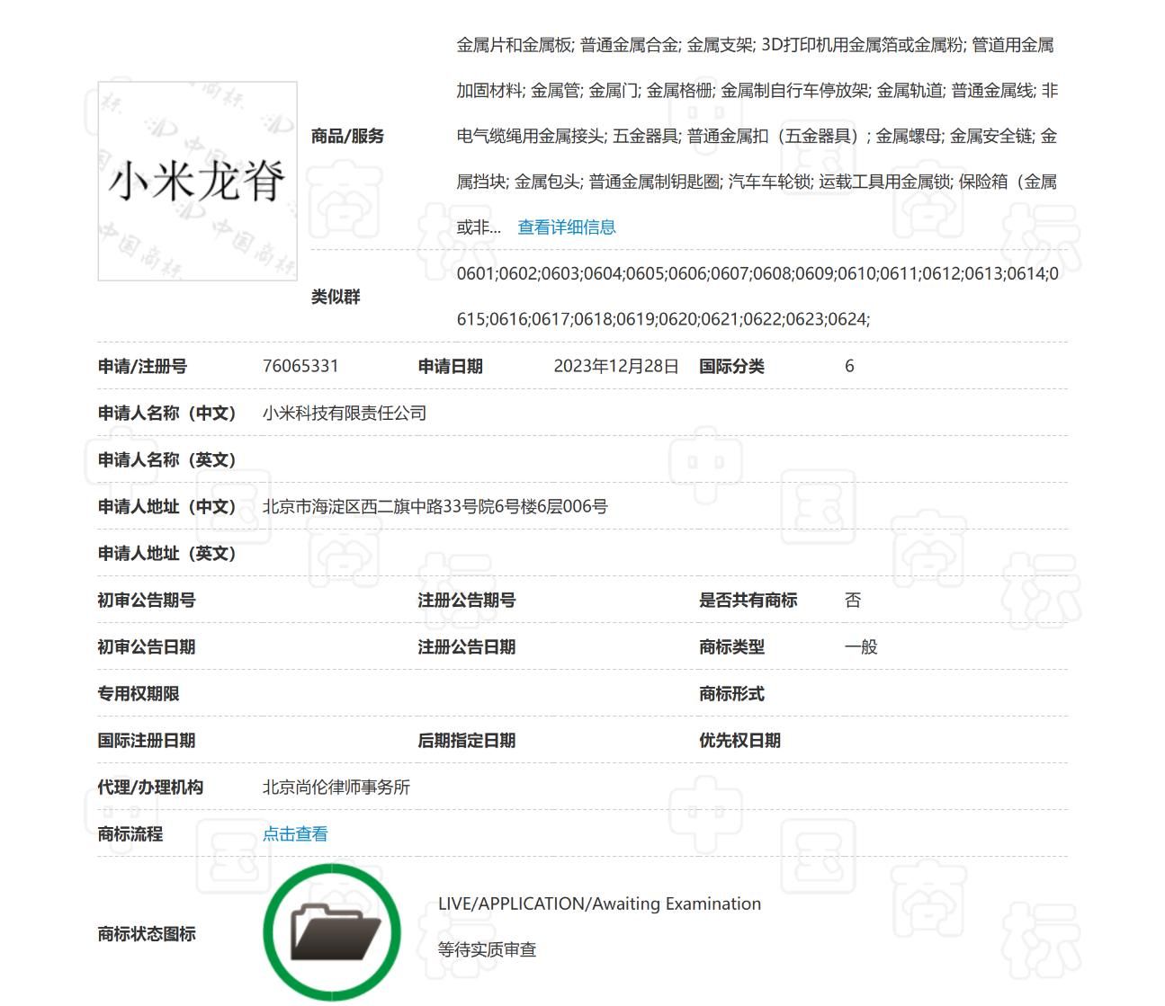Click the 申请人地址（中文） label
1165x1006 pixels.
point(167,507)
